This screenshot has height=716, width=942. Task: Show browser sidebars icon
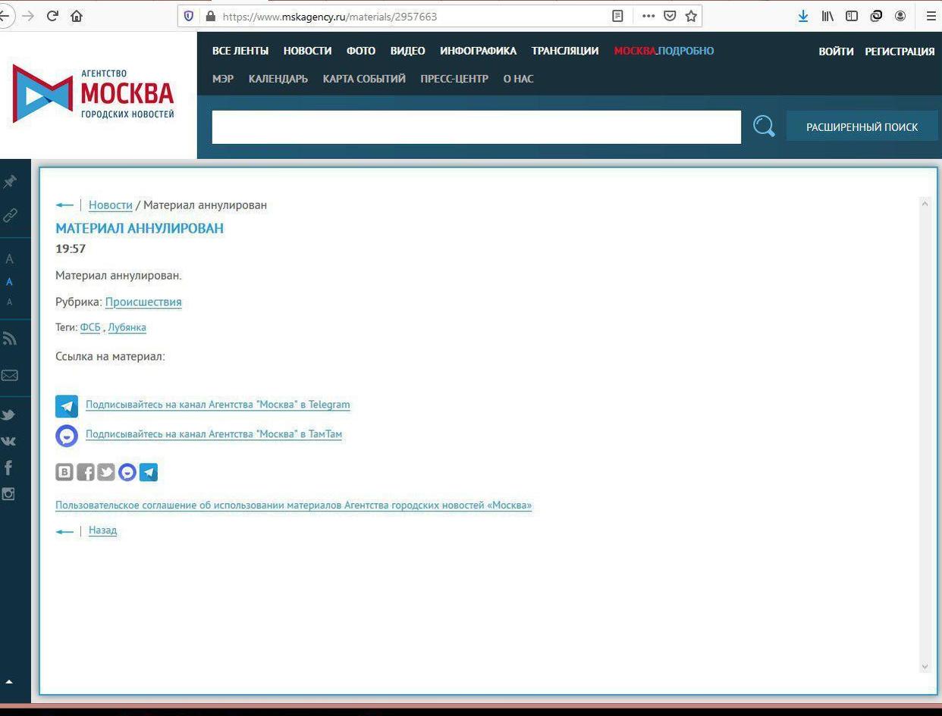click(x=852, y=16)
